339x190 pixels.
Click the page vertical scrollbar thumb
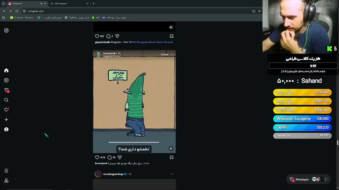(x=338, y=143)
